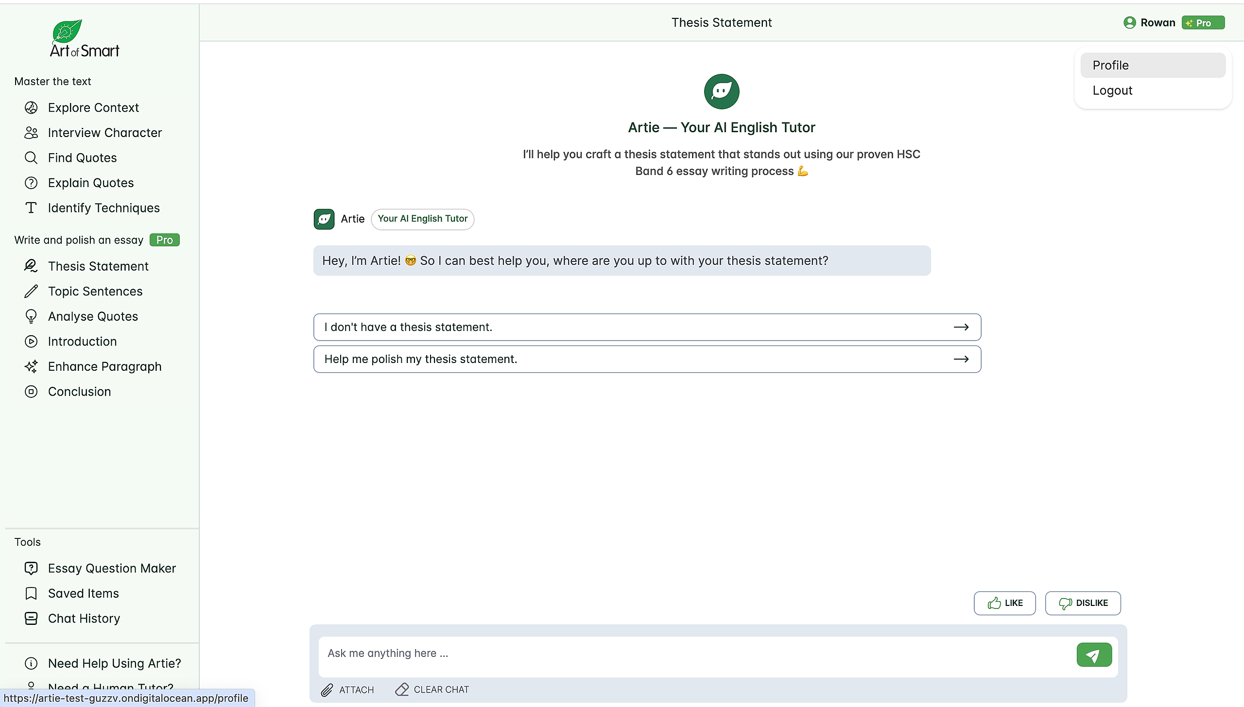1244x707 pixels.
Task: Click the large Artie leaf avatar
Action: [x=722, y=91]
